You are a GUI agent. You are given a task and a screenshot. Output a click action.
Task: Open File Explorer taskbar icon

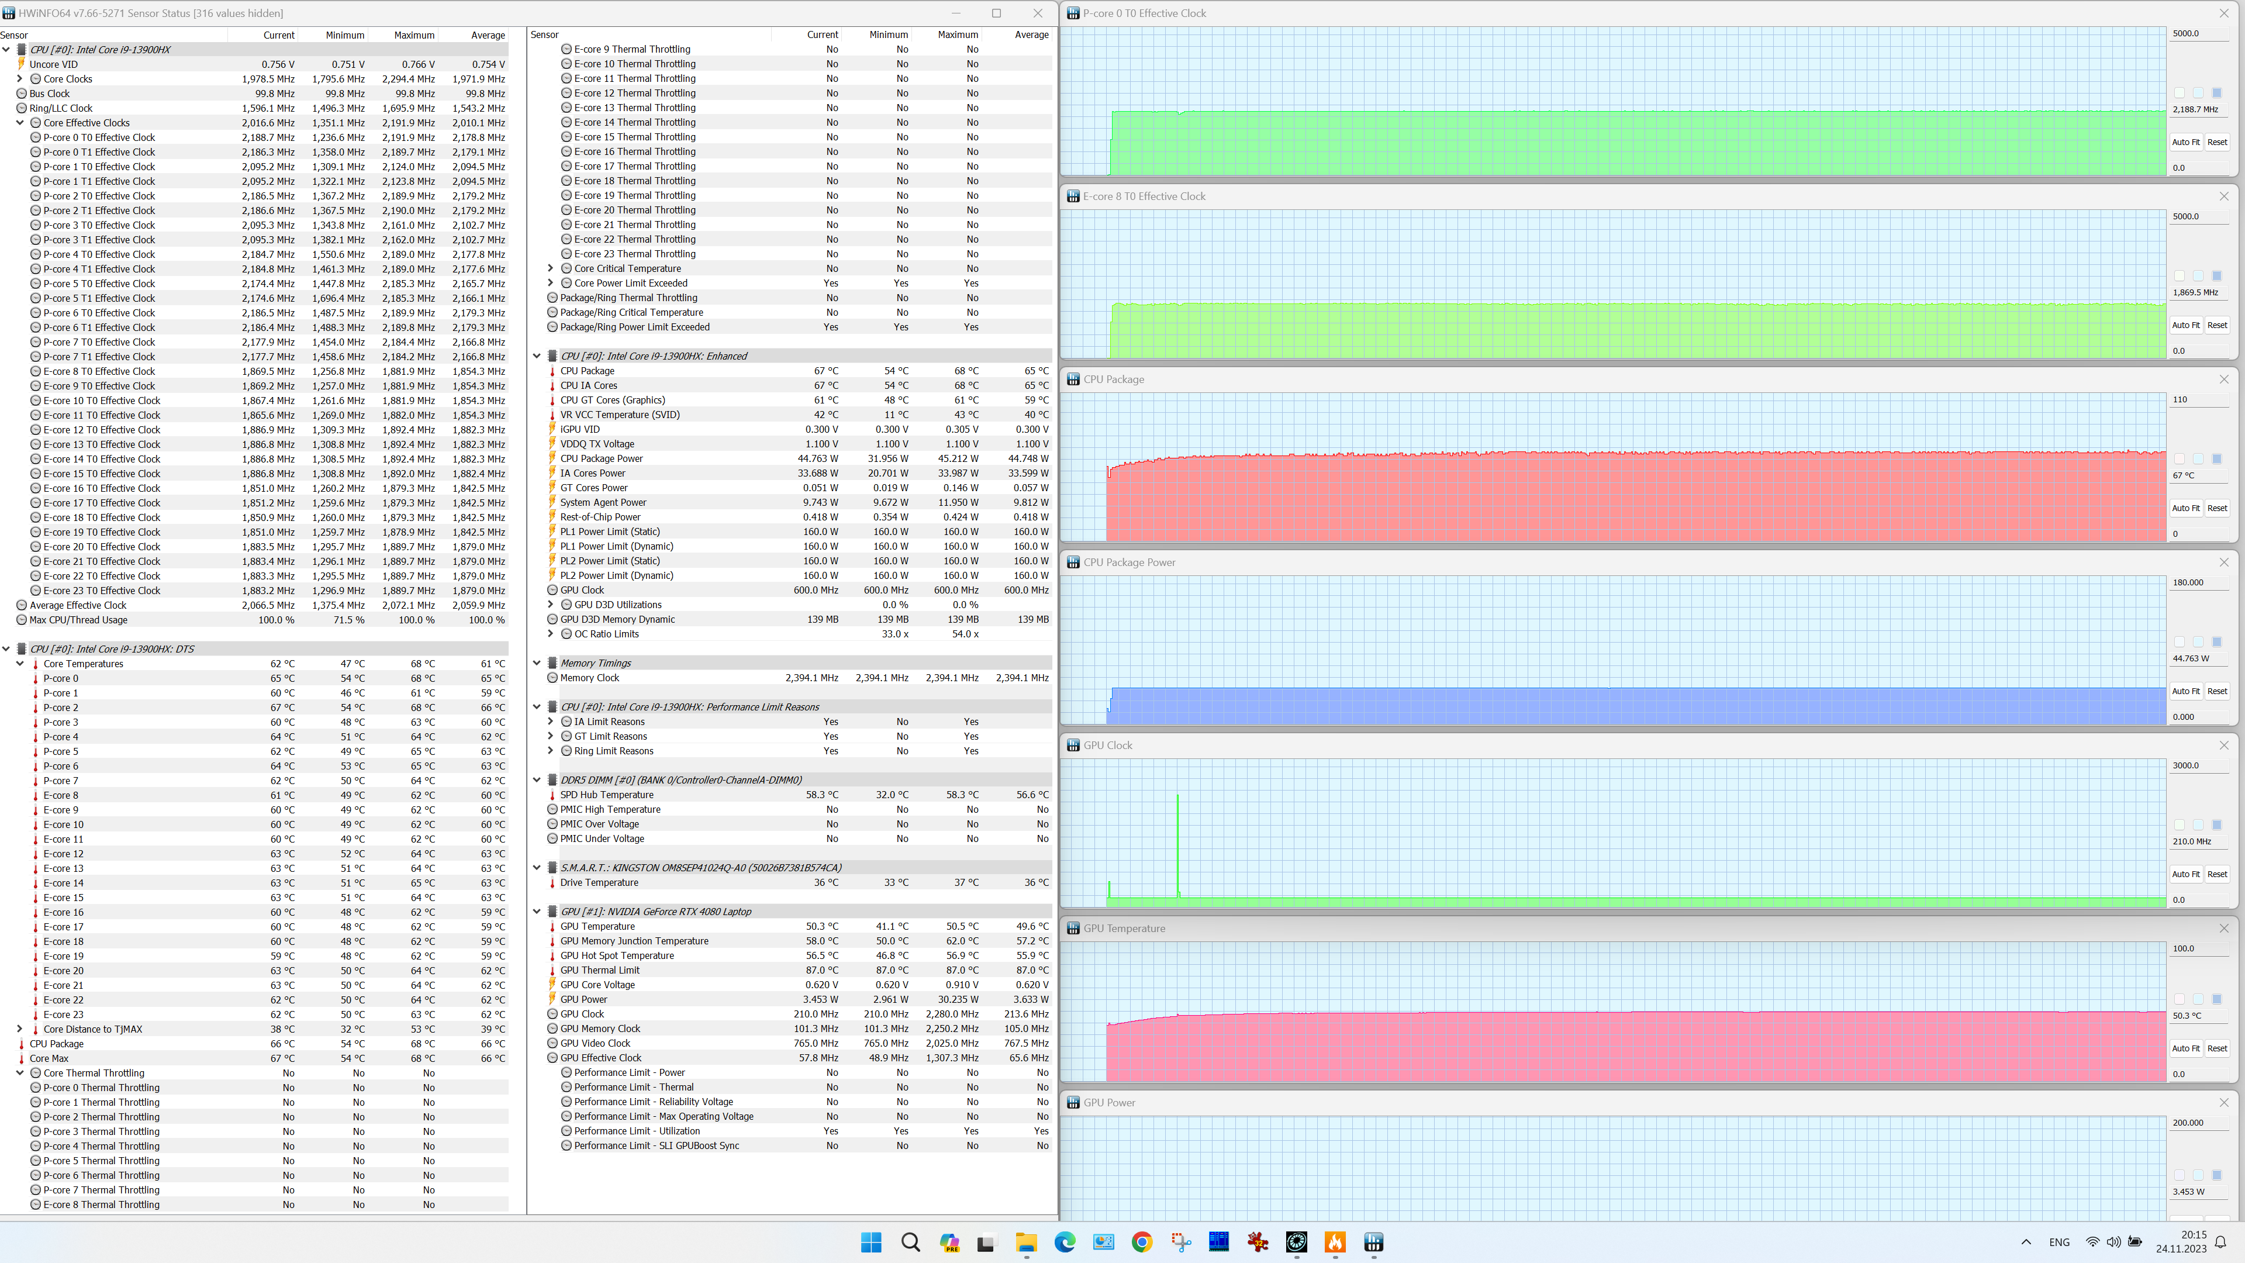(1026, 1242)
